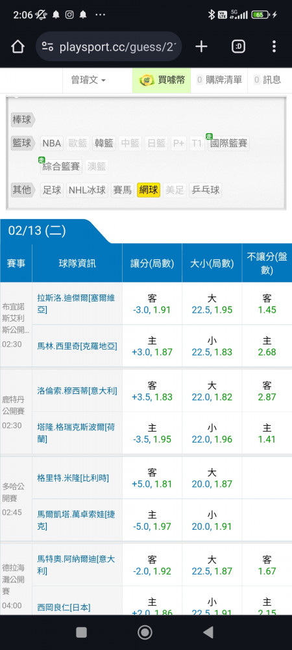Tap the site settings icon in address bar
The width and height of the screenshot is (292, 650).
pyautogui.click(x=47, y=47)
